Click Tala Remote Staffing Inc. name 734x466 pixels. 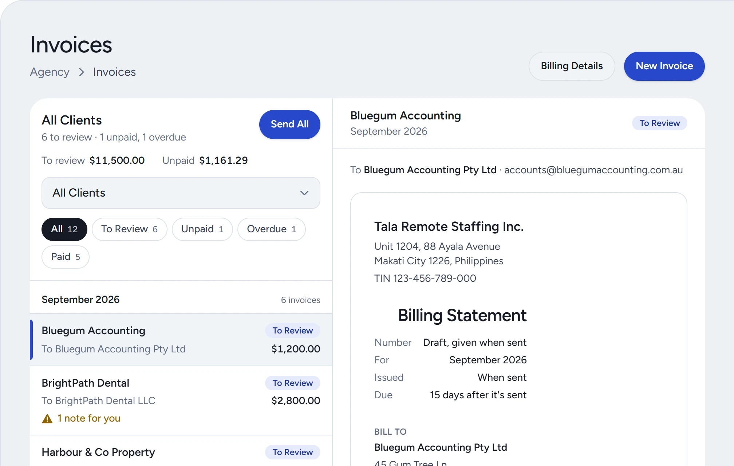pyautogui.click(x=449, y=227)
